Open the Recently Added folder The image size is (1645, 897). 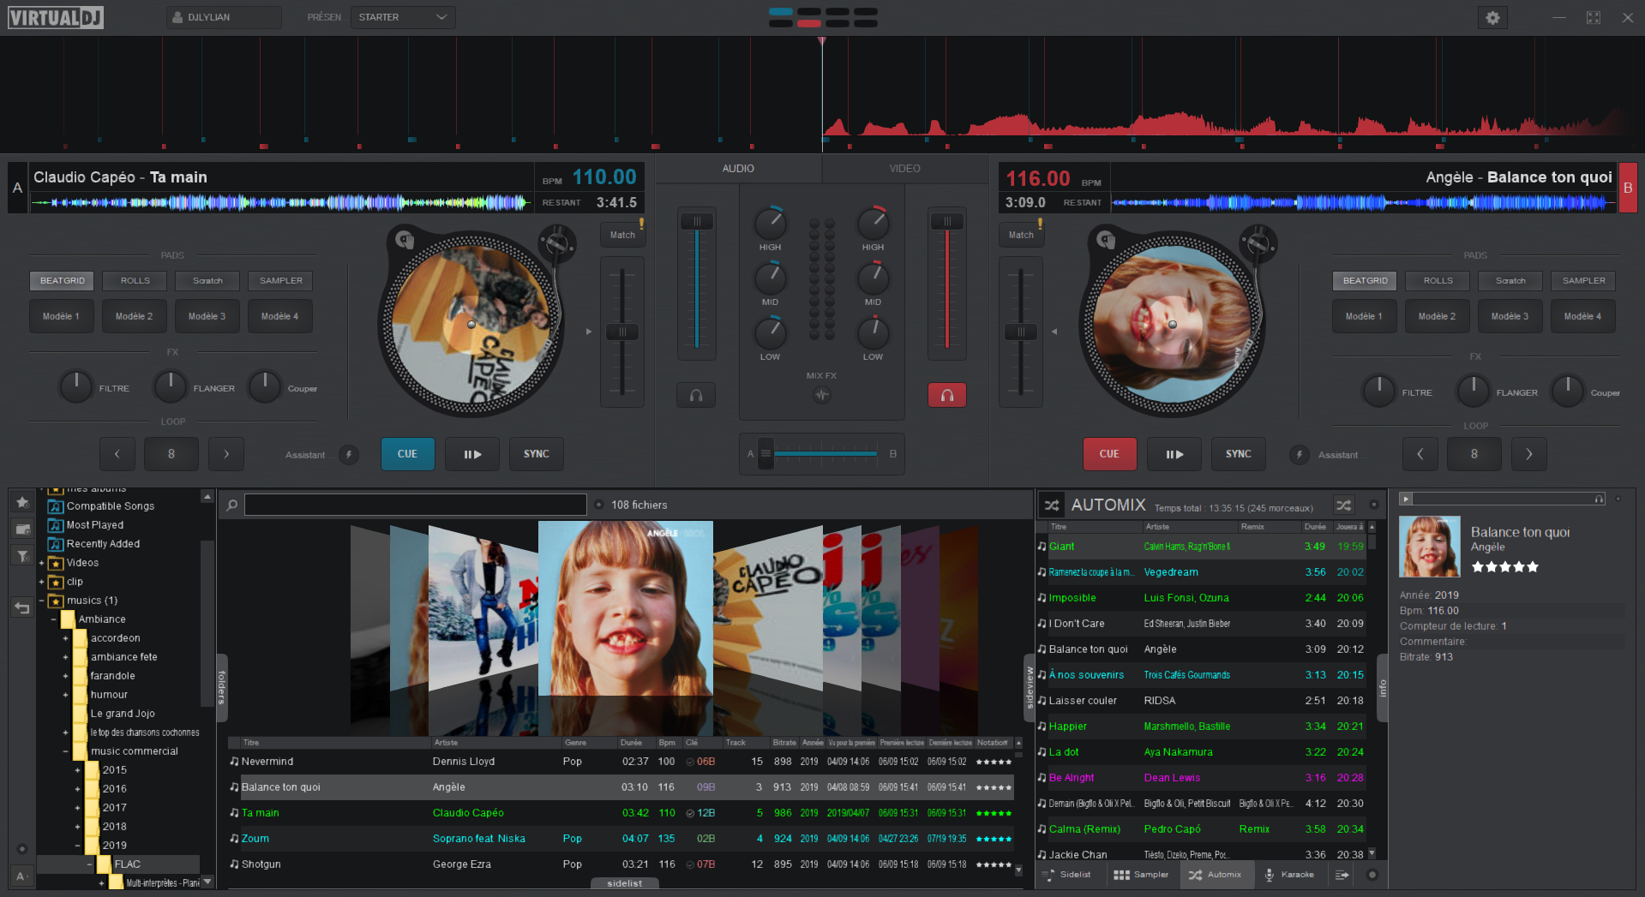tap(94, 544)
